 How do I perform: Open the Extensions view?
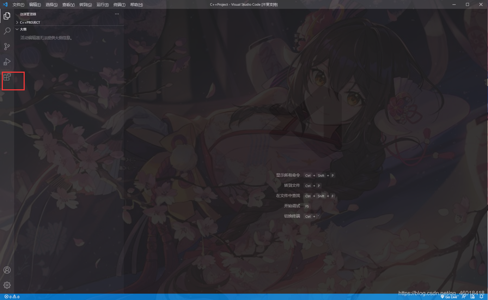tap(7, 77)
